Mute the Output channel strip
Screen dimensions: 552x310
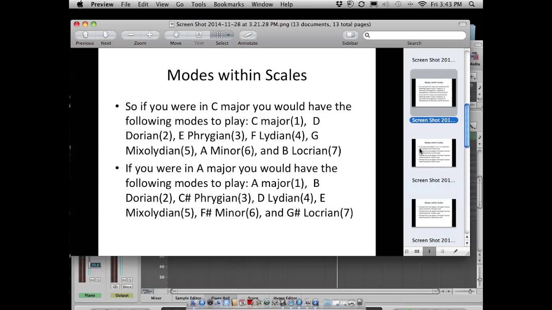coord(124,280)
